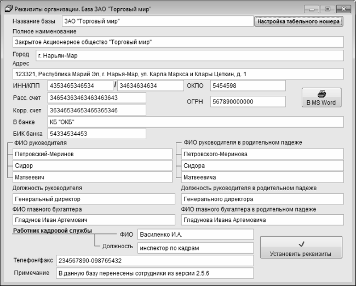Viewport: 356px width, 286px height.
Task: Minimize the Реквизиты организации window
Action: point(312,9)
